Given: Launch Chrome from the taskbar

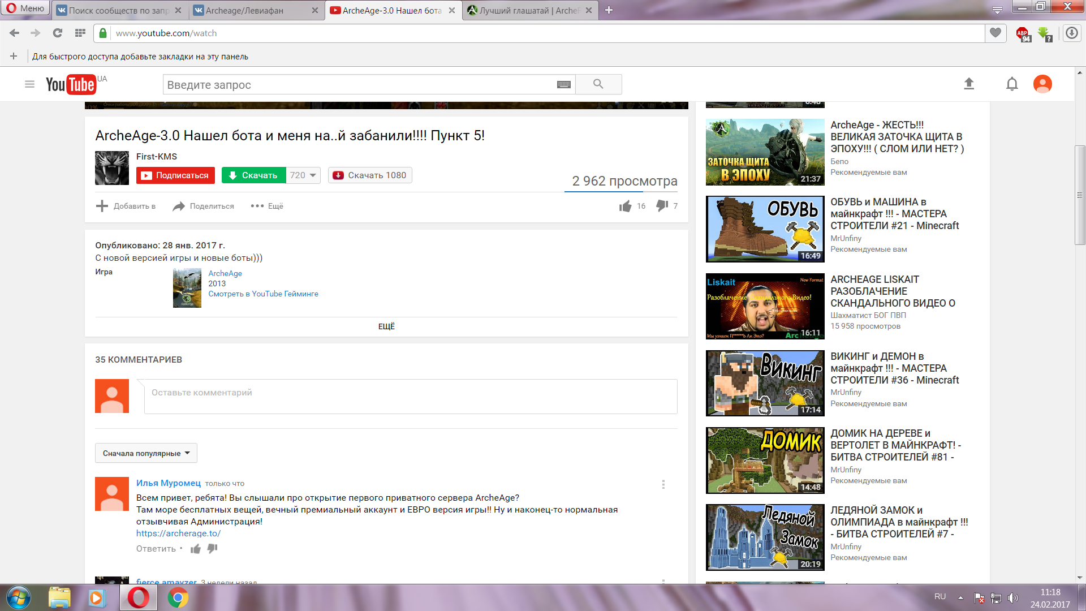Looking at the screenshot, I should [x=178, y=597].
